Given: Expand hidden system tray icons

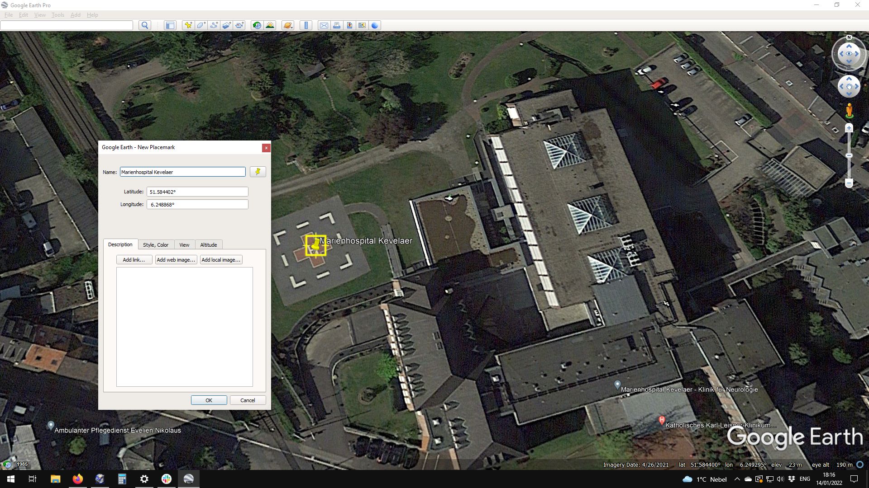Looking at the screenshot, I should click(737, 479).
